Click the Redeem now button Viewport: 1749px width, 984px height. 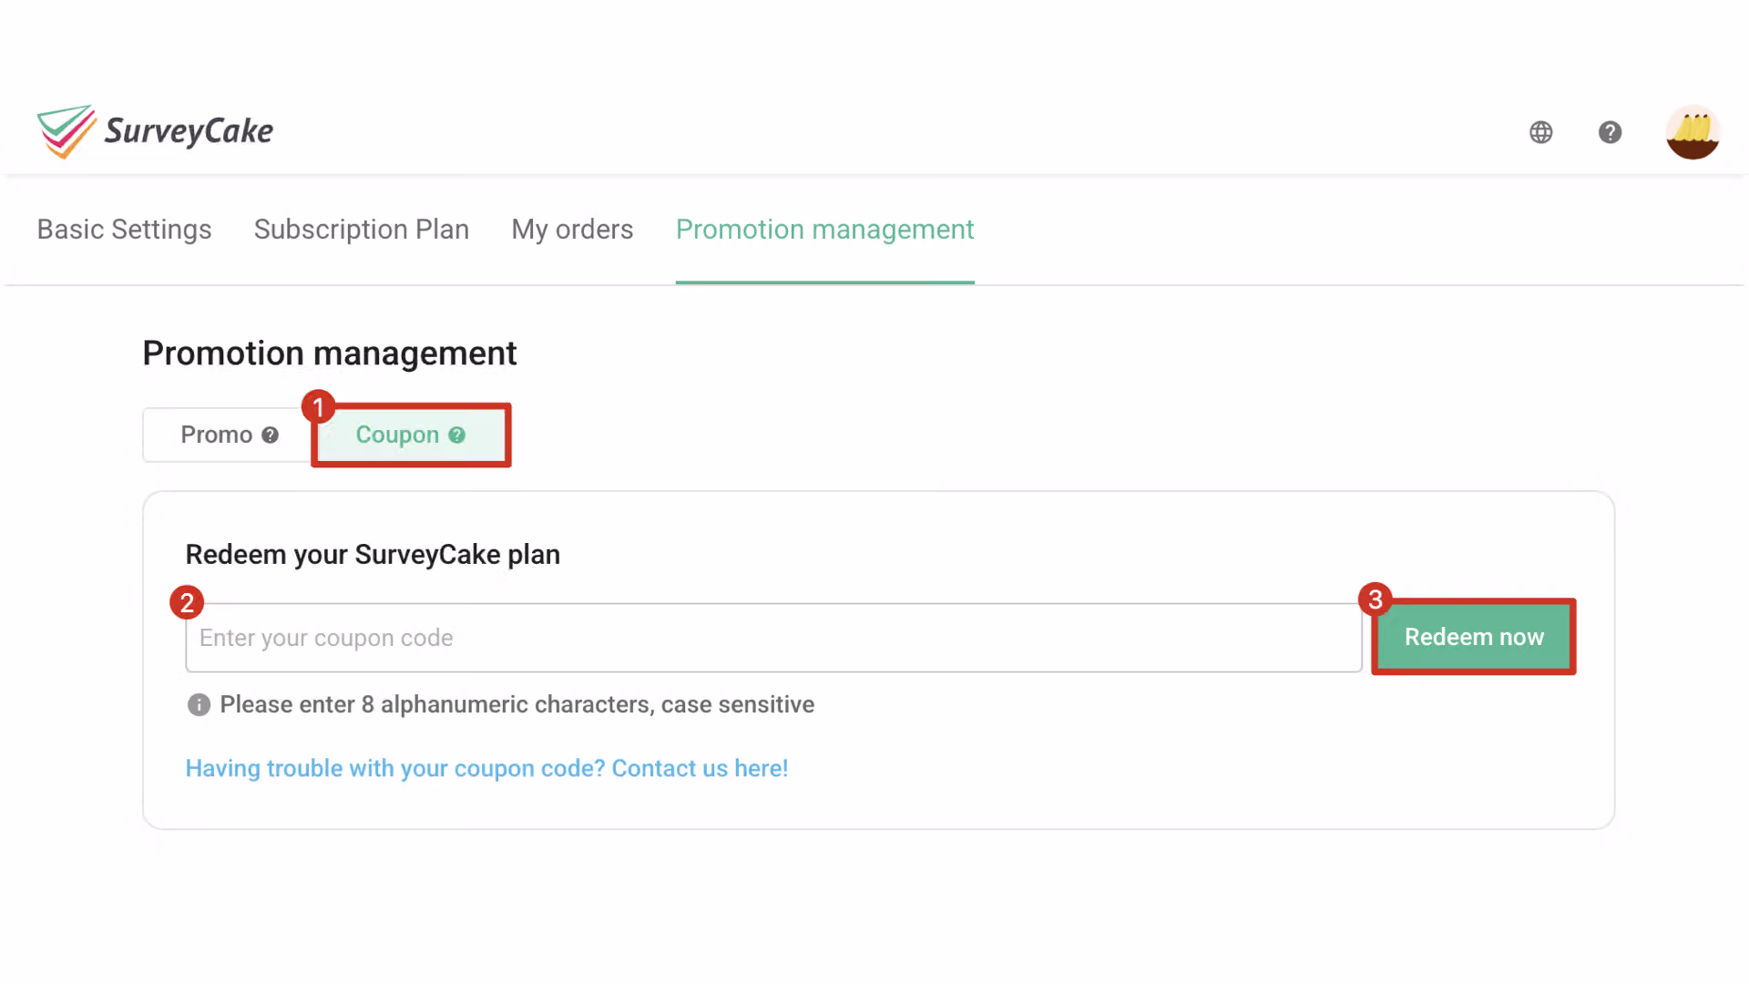1474,637
